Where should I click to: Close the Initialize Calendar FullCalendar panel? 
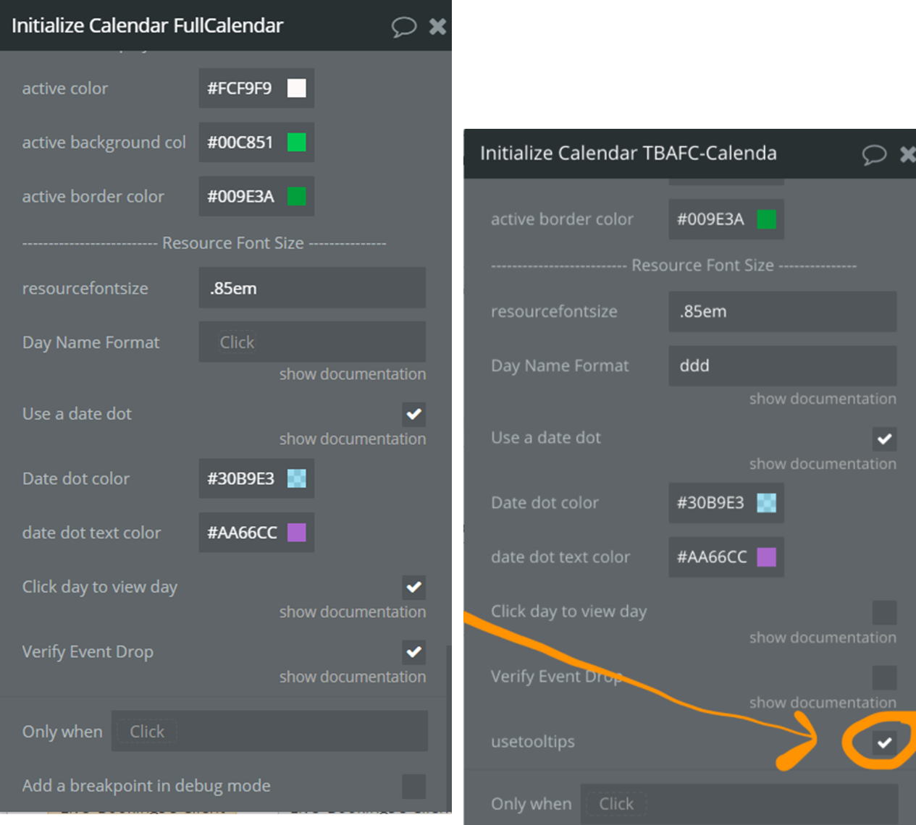(x=437, y=27)
